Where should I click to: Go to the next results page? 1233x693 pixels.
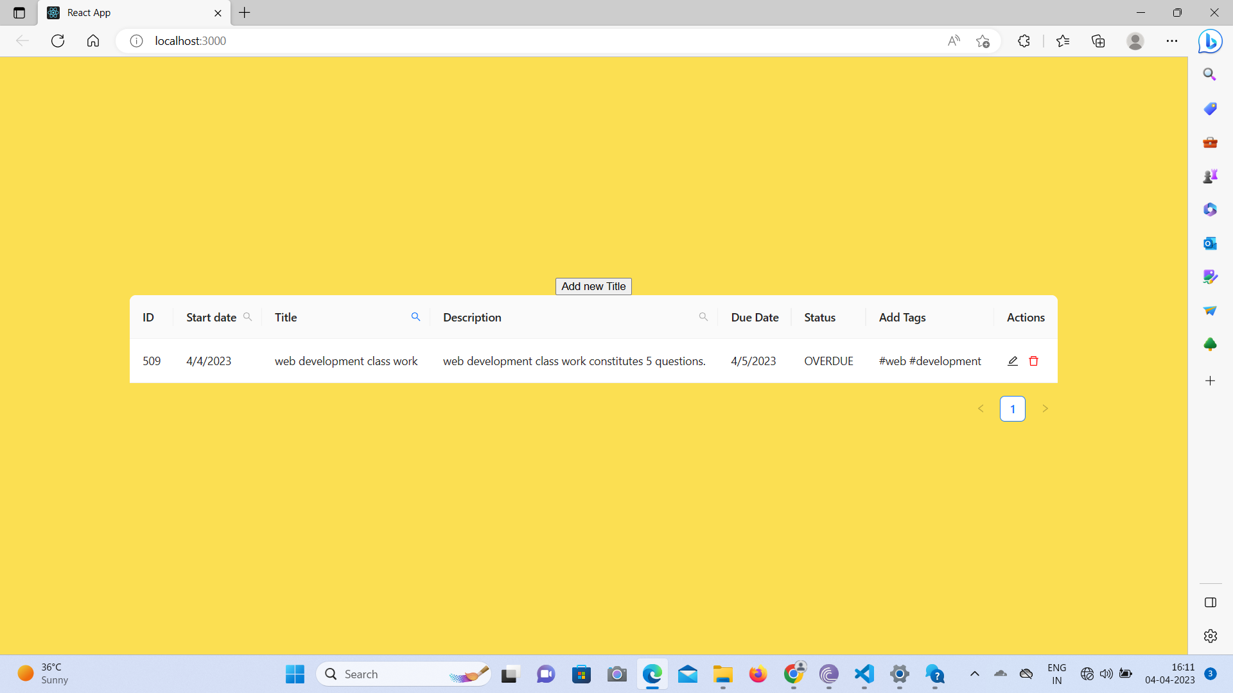(1045, 409)
